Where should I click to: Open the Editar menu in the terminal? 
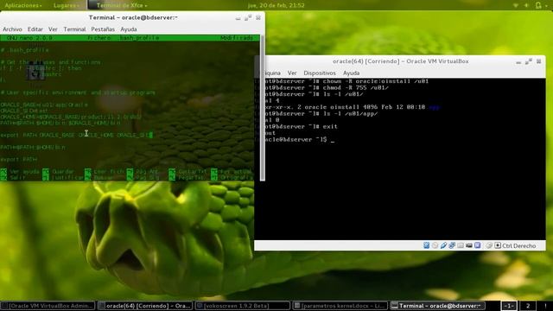35,29
